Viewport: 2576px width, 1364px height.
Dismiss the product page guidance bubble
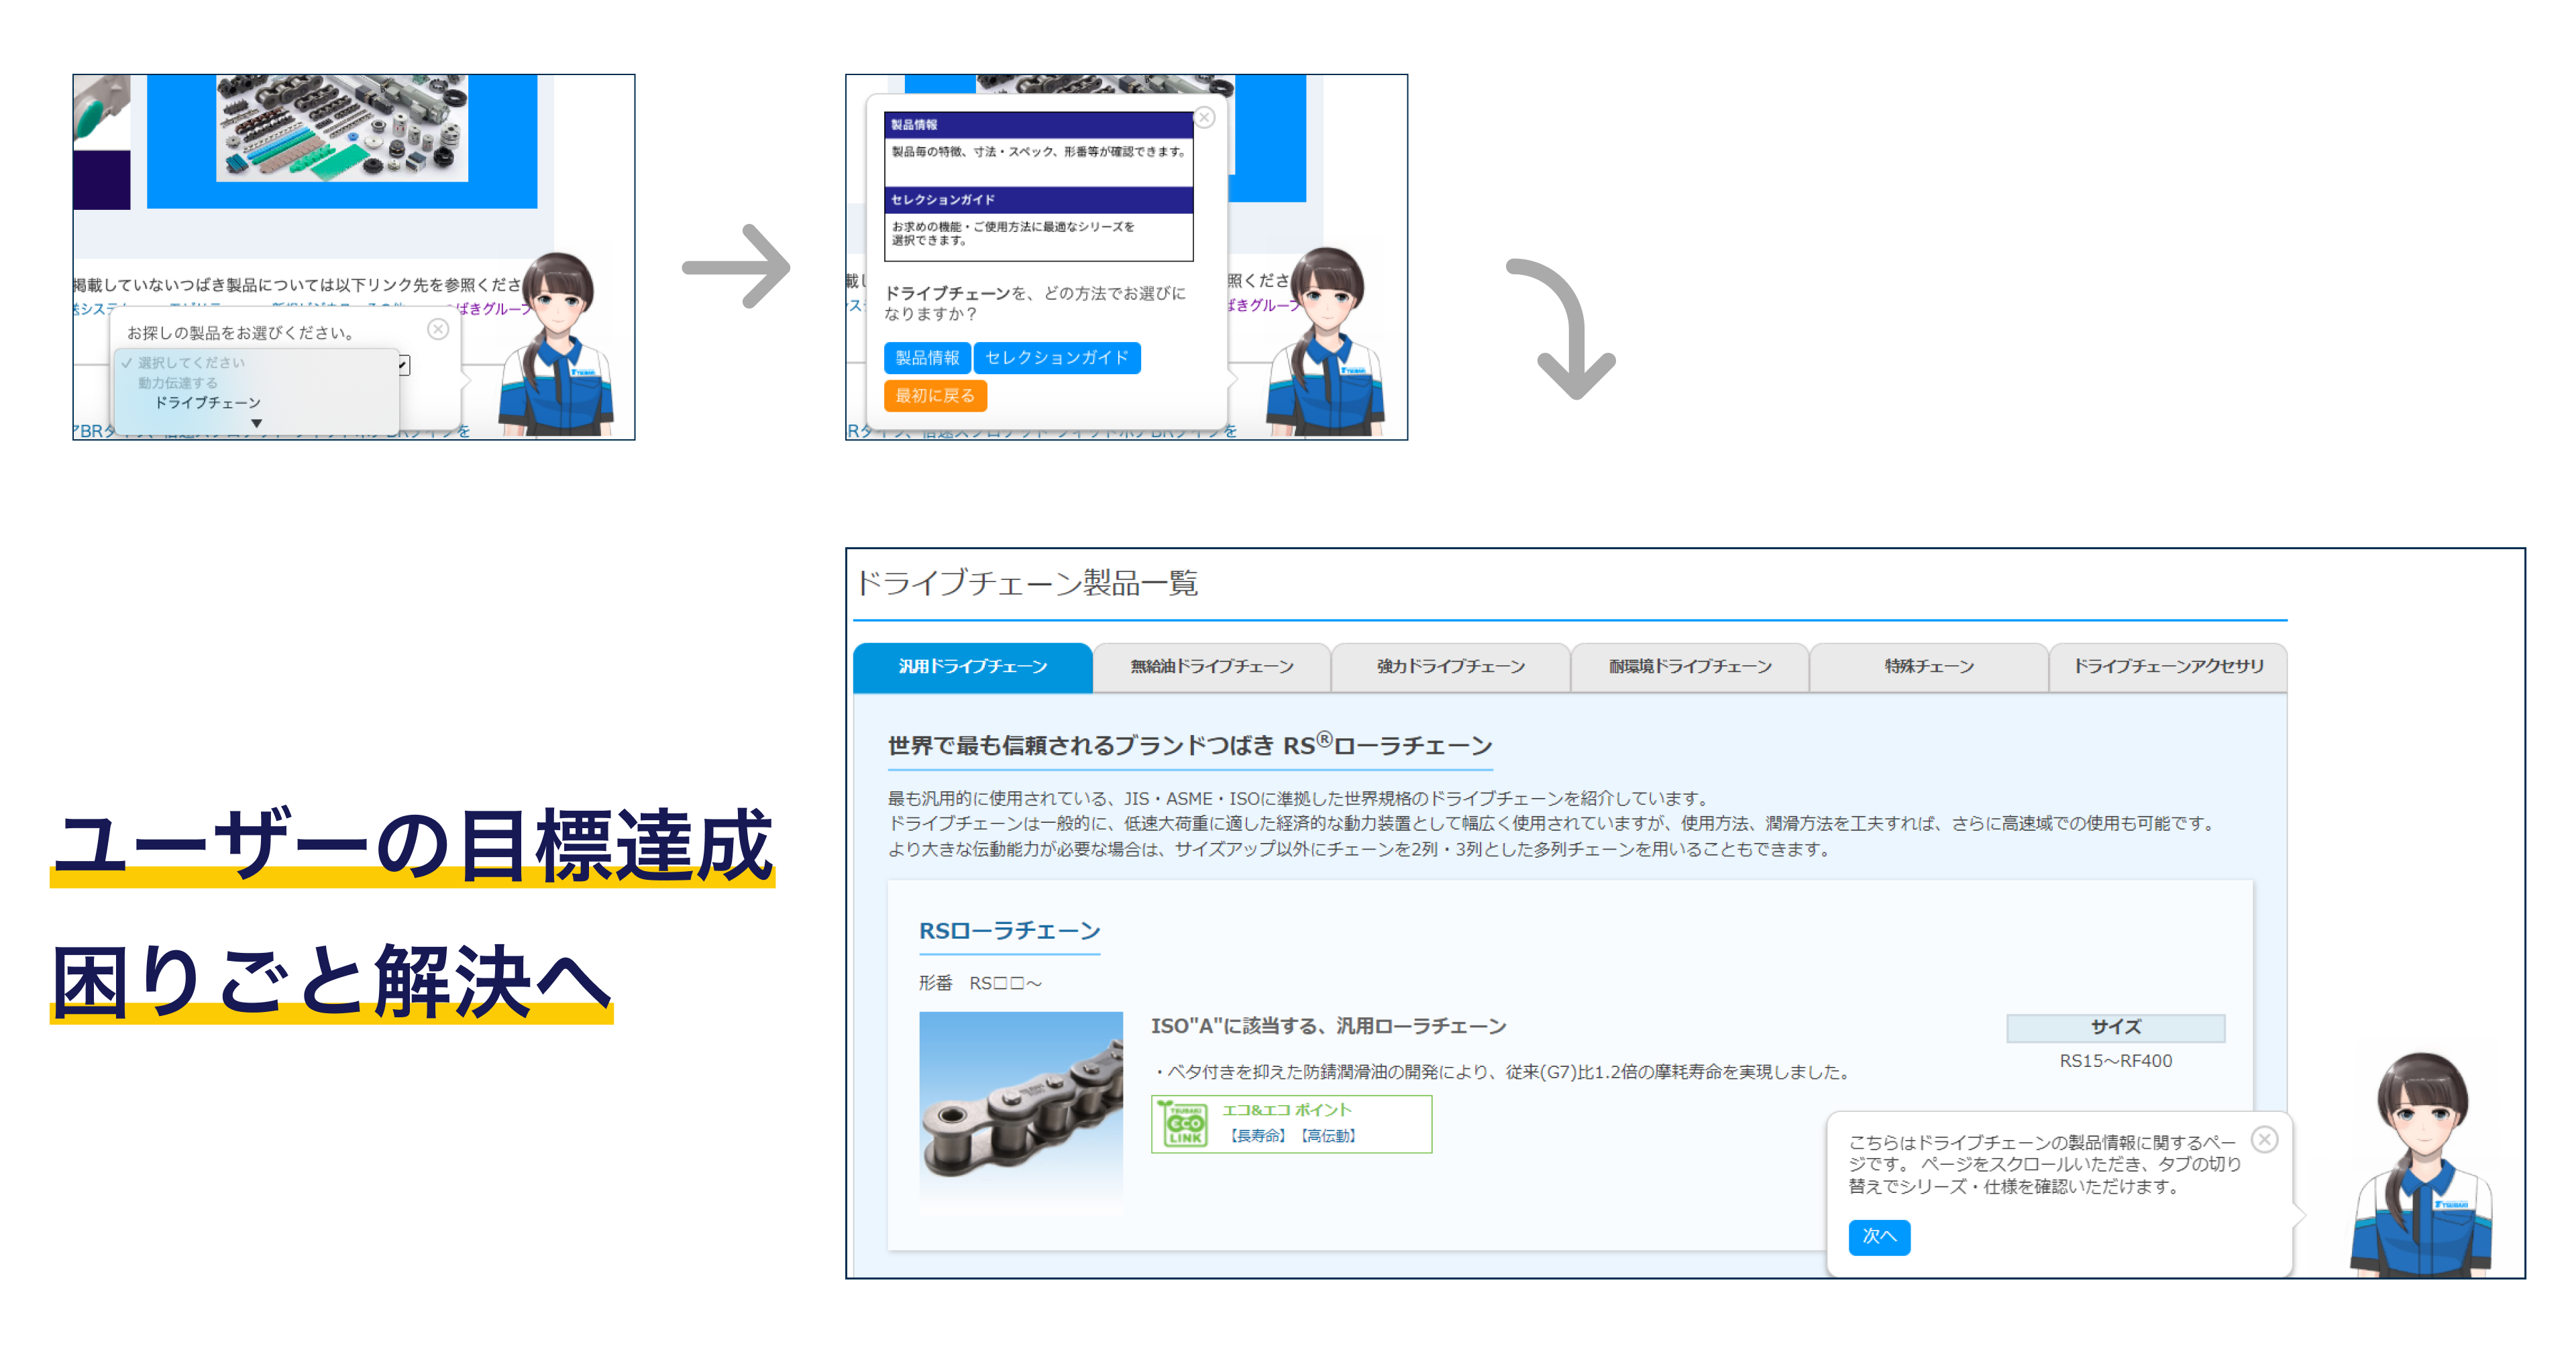(x=2264, y=1139)
